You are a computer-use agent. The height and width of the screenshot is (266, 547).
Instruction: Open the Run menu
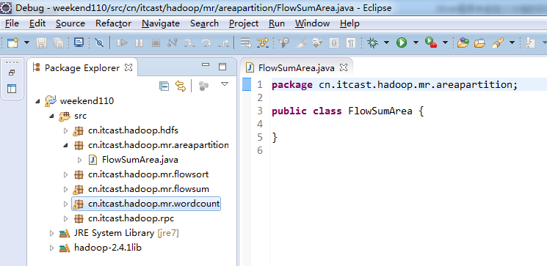tap(277, 23)
